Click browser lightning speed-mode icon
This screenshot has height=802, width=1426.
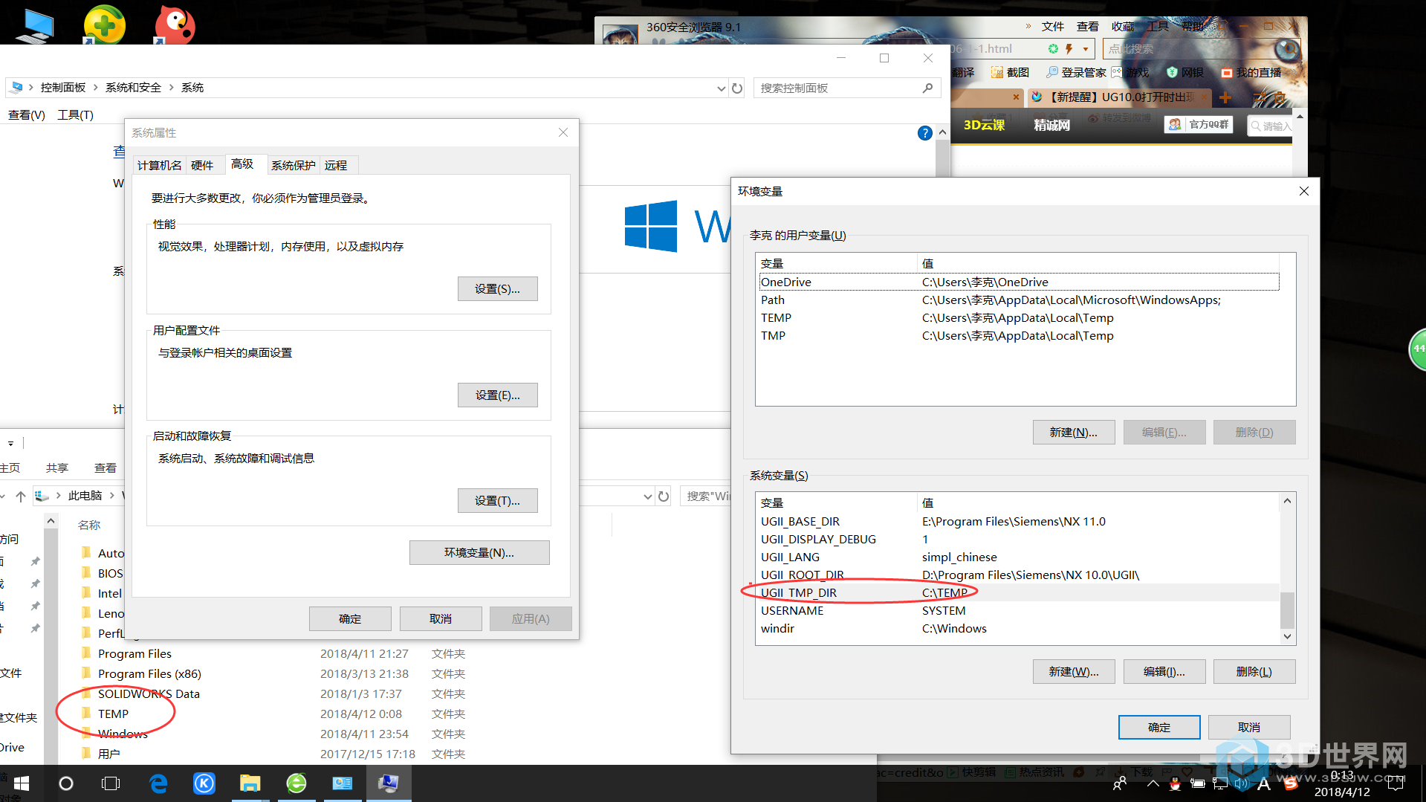click(1069, 49)
